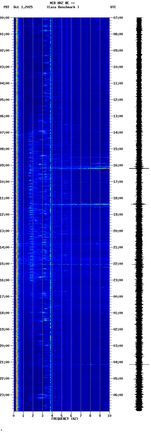
Task: Click the 13:00 PDT time label
Action: point(5,231)
